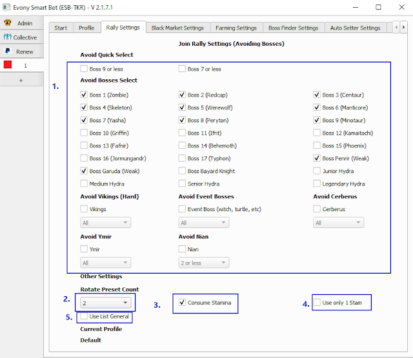Viewport: 413px width, 358px height.
Task: Uncheck Boss 8 (Peryton)
Action: [182, 120]
